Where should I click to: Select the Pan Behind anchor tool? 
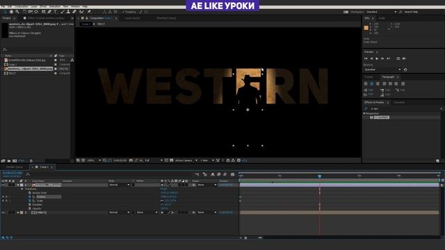(36, 12)
